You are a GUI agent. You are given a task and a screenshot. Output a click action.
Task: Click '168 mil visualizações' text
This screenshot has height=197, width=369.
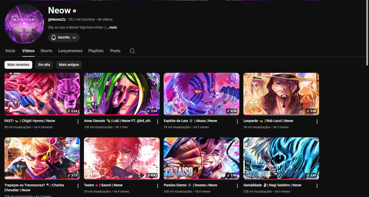coord(178,191)
